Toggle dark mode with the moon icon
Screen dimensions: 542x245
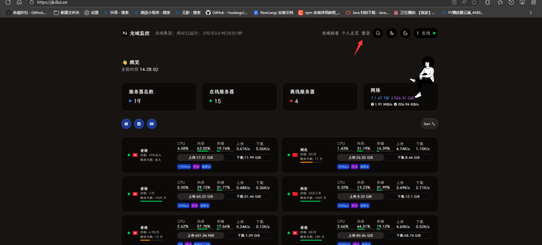405,33
